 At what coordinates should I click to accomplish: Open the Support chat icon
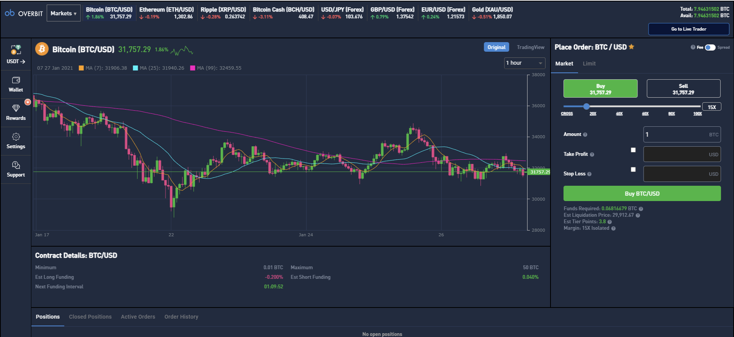(x=16, y=165)
